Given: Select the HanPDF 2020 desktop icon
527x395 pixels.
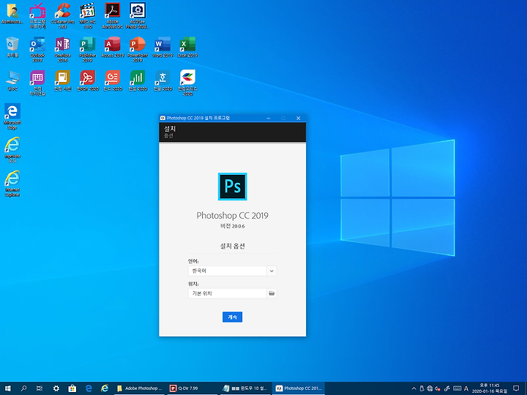Looking at the screenshot, I should tap(88, 81).
